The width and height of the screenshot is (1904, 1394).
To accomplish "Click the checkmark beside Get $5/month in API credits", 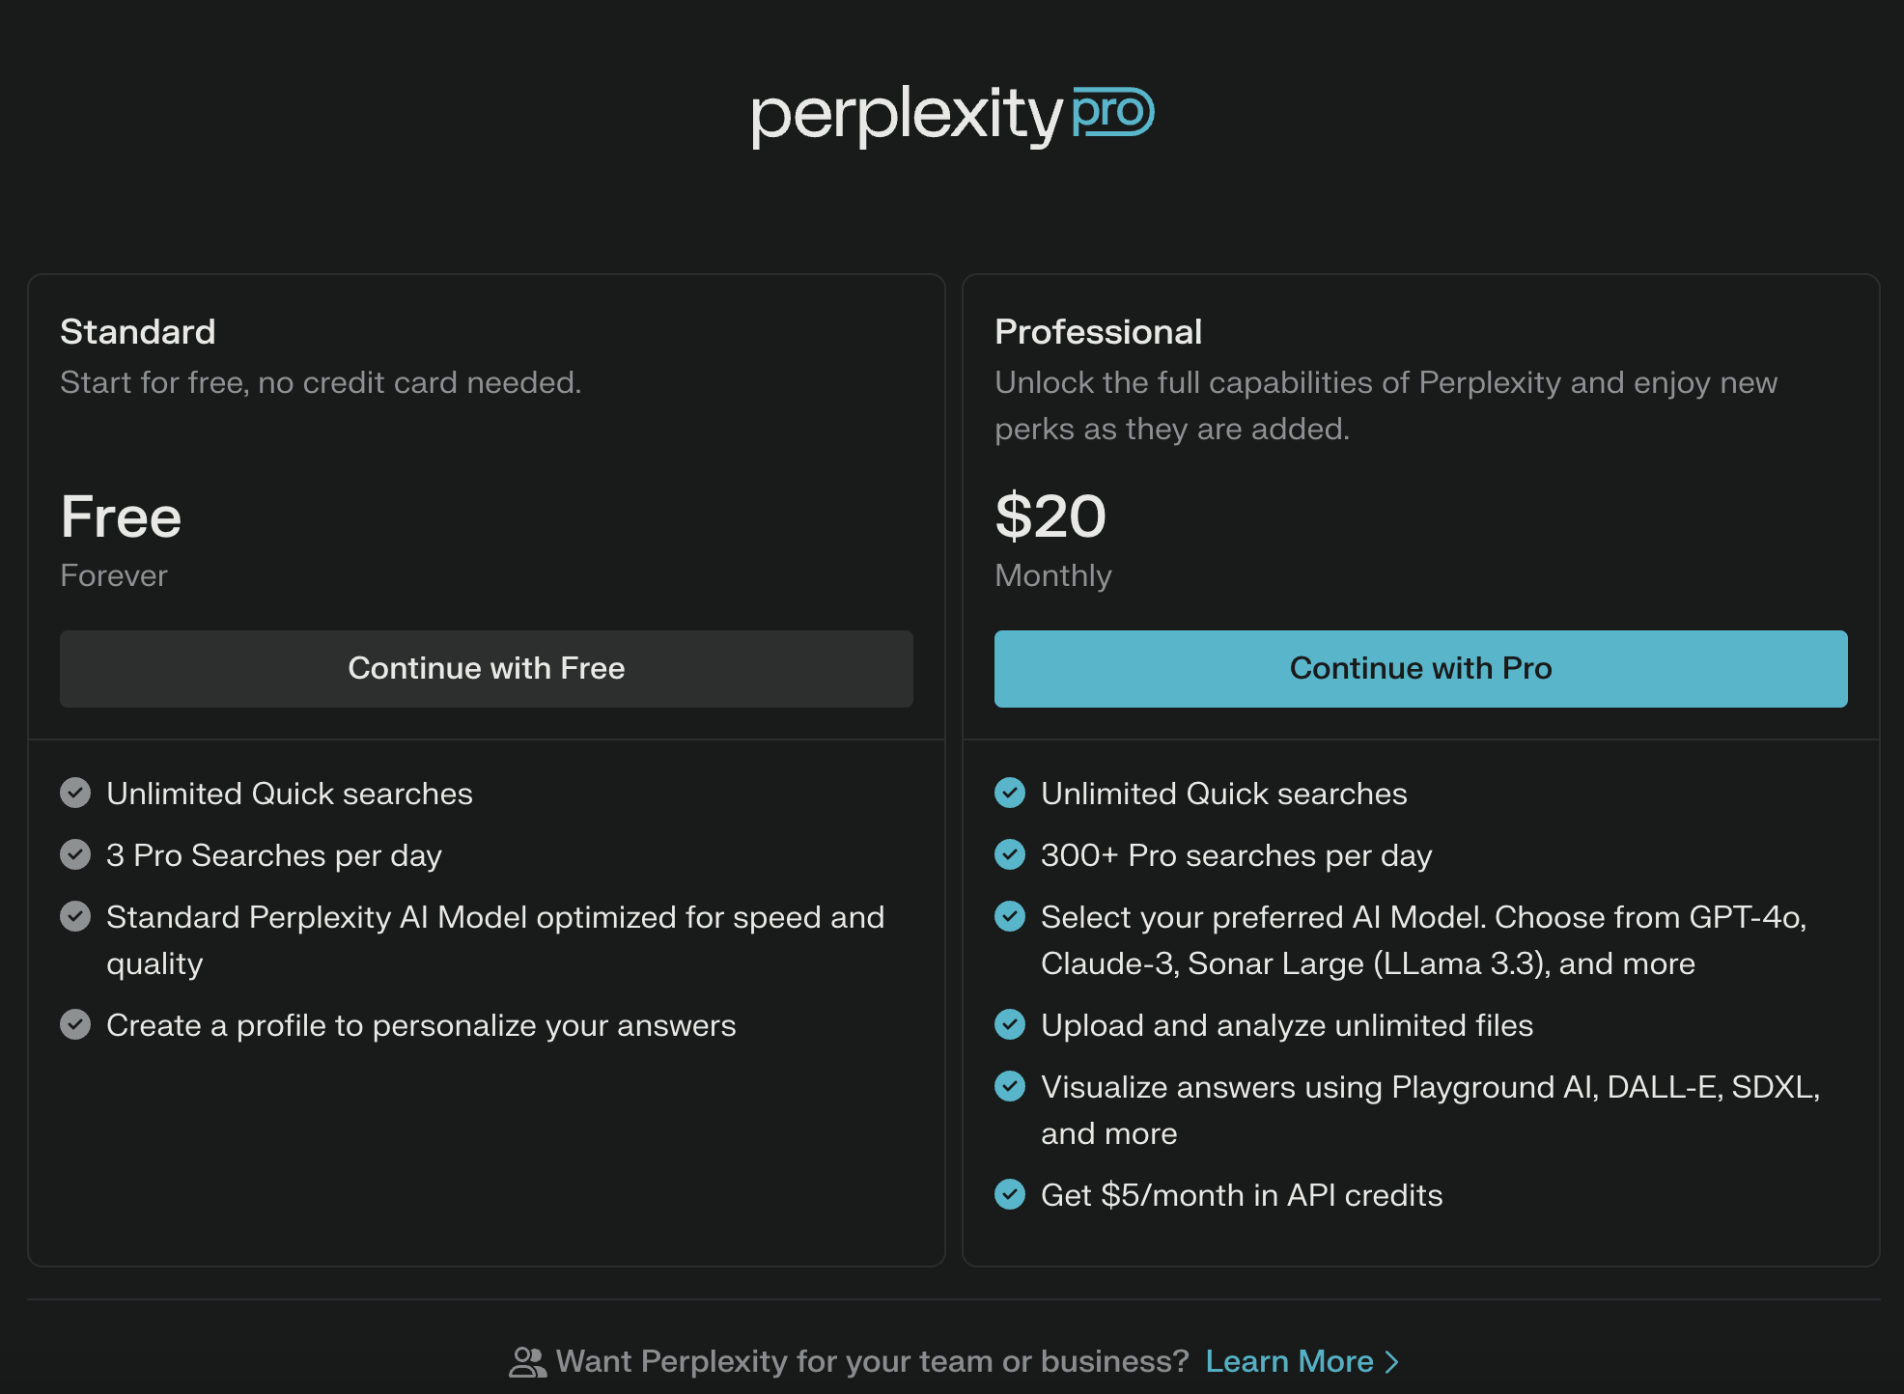I will (1010, 1194).
